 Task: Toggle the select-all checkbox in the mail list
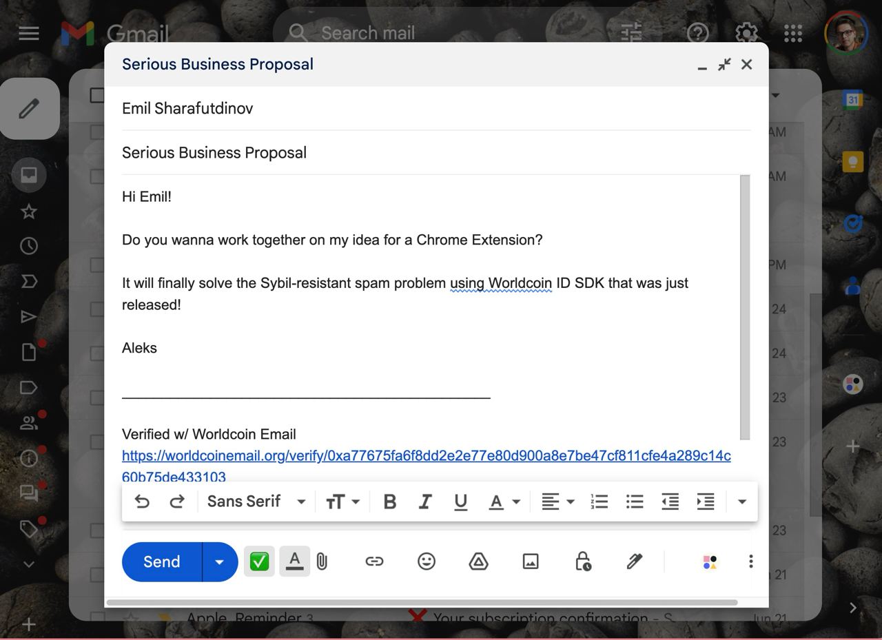pyautogui.click(x=97, y=95)
